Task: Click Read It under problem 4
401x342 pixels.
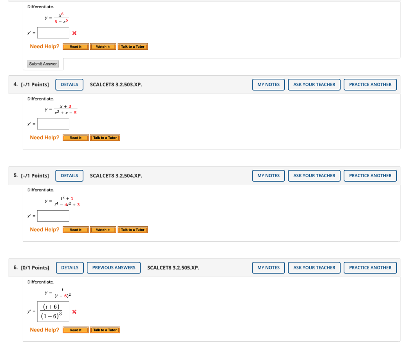Action: 75,137
